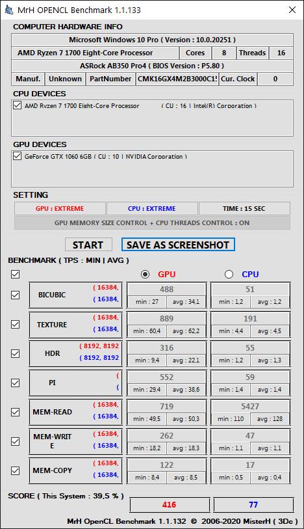
Task: Click the Cur. Clock value field
Action: tap(275, 79)
